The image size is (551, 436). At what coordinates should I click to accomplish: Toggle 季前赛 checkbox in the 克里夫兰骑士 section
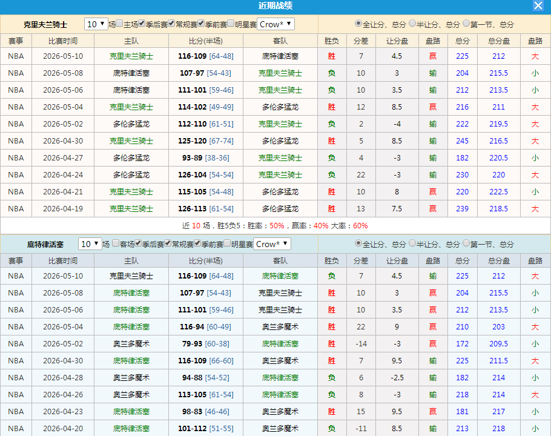[x=201, y=23]
